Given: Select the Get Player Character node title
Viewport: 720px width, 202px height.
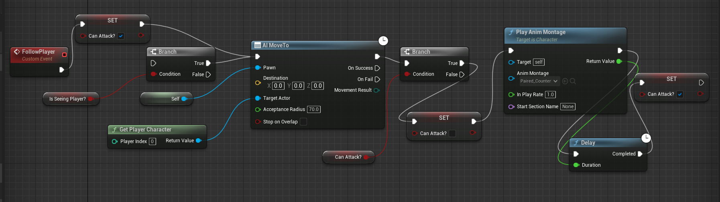Looking at the screenshot, I should [145, 129].
